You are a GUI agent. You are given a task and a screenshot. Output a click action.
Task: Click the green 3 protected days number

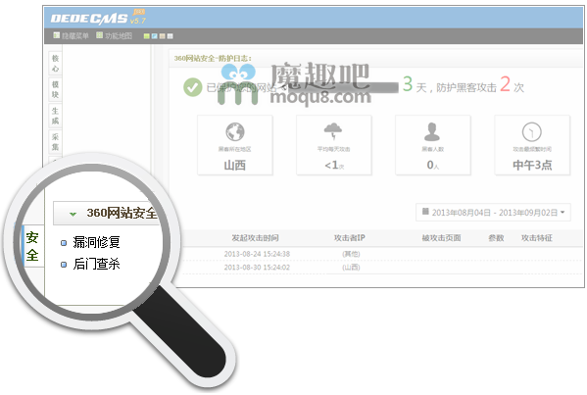(x=408, y=84)
